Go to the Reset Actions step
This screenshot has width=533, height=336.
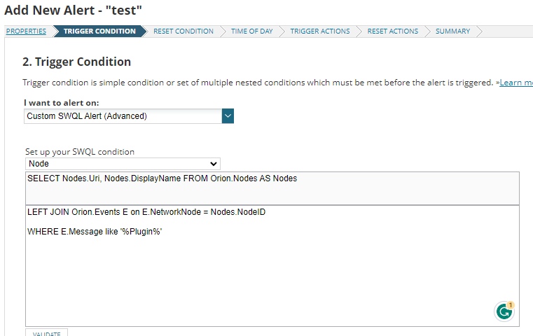pyautogui.click(x=392, y=31)
